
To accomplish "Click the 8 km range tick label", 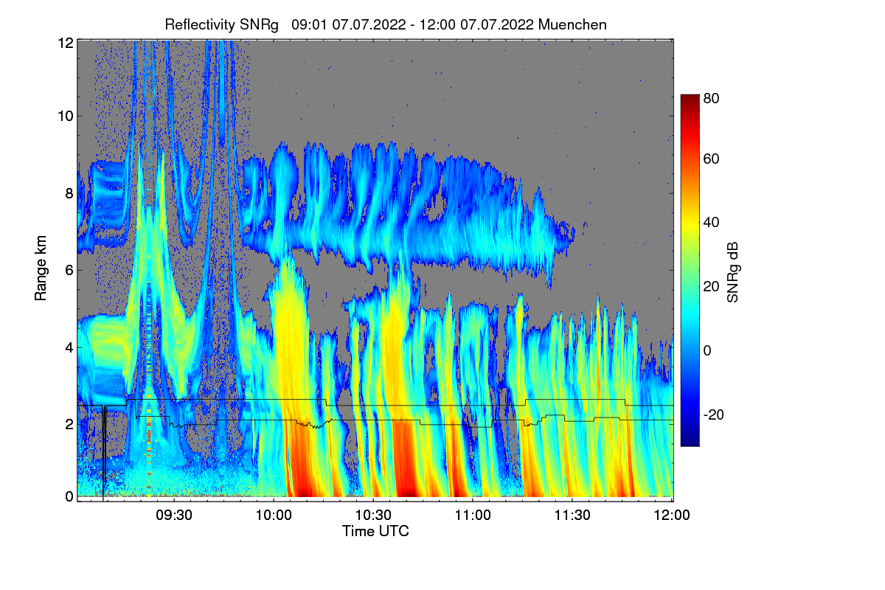I will coord(69,193).
